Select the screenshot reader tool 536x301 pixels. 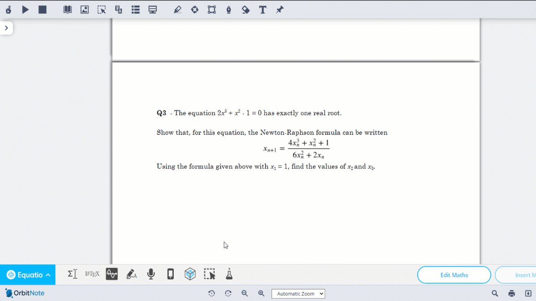coord(102,9)
